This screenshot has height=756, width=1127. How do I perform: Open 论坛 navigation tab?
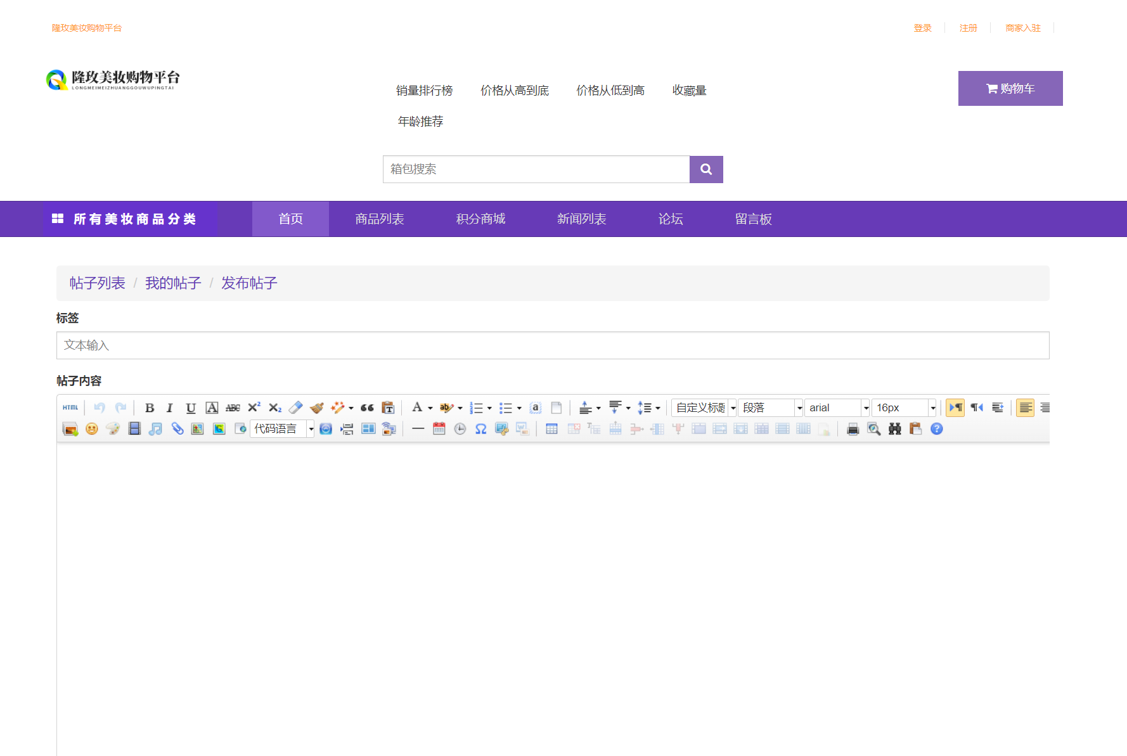tap(671, 219)
